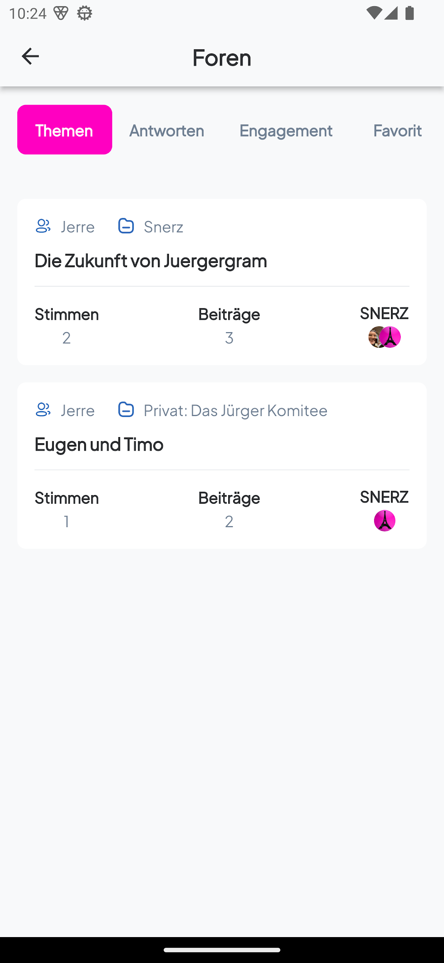The height and width of the screenshot is (963, 444).
Task: Open the Engagement tab
Action: click(286, 130)
